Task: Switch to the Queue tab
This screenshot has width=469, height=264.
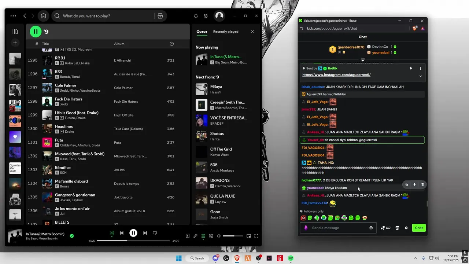Action: [202, 32]
